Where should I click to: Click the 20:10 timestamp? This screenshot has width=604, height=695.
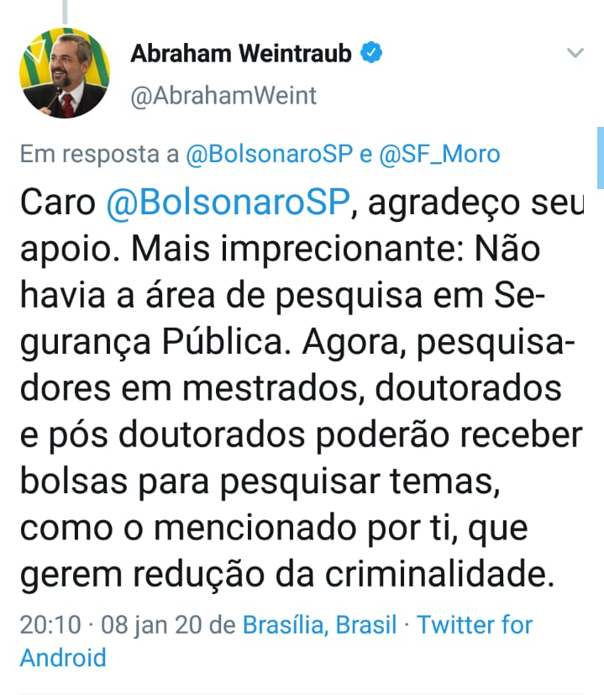click(x=50, y=625)
